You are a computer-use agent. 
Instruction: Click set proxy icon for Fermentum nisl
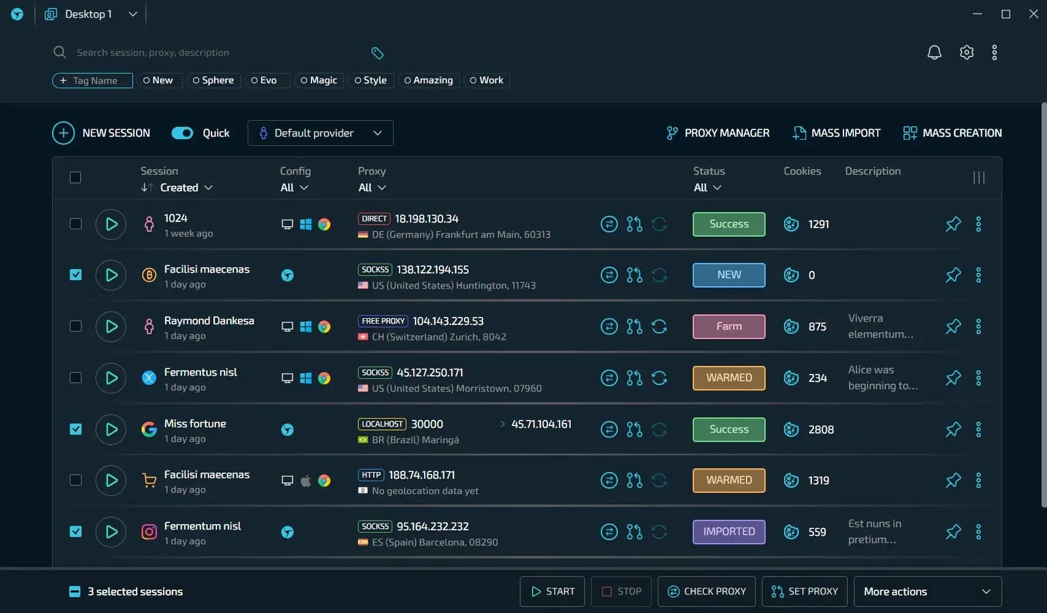[x=634, y=532]
